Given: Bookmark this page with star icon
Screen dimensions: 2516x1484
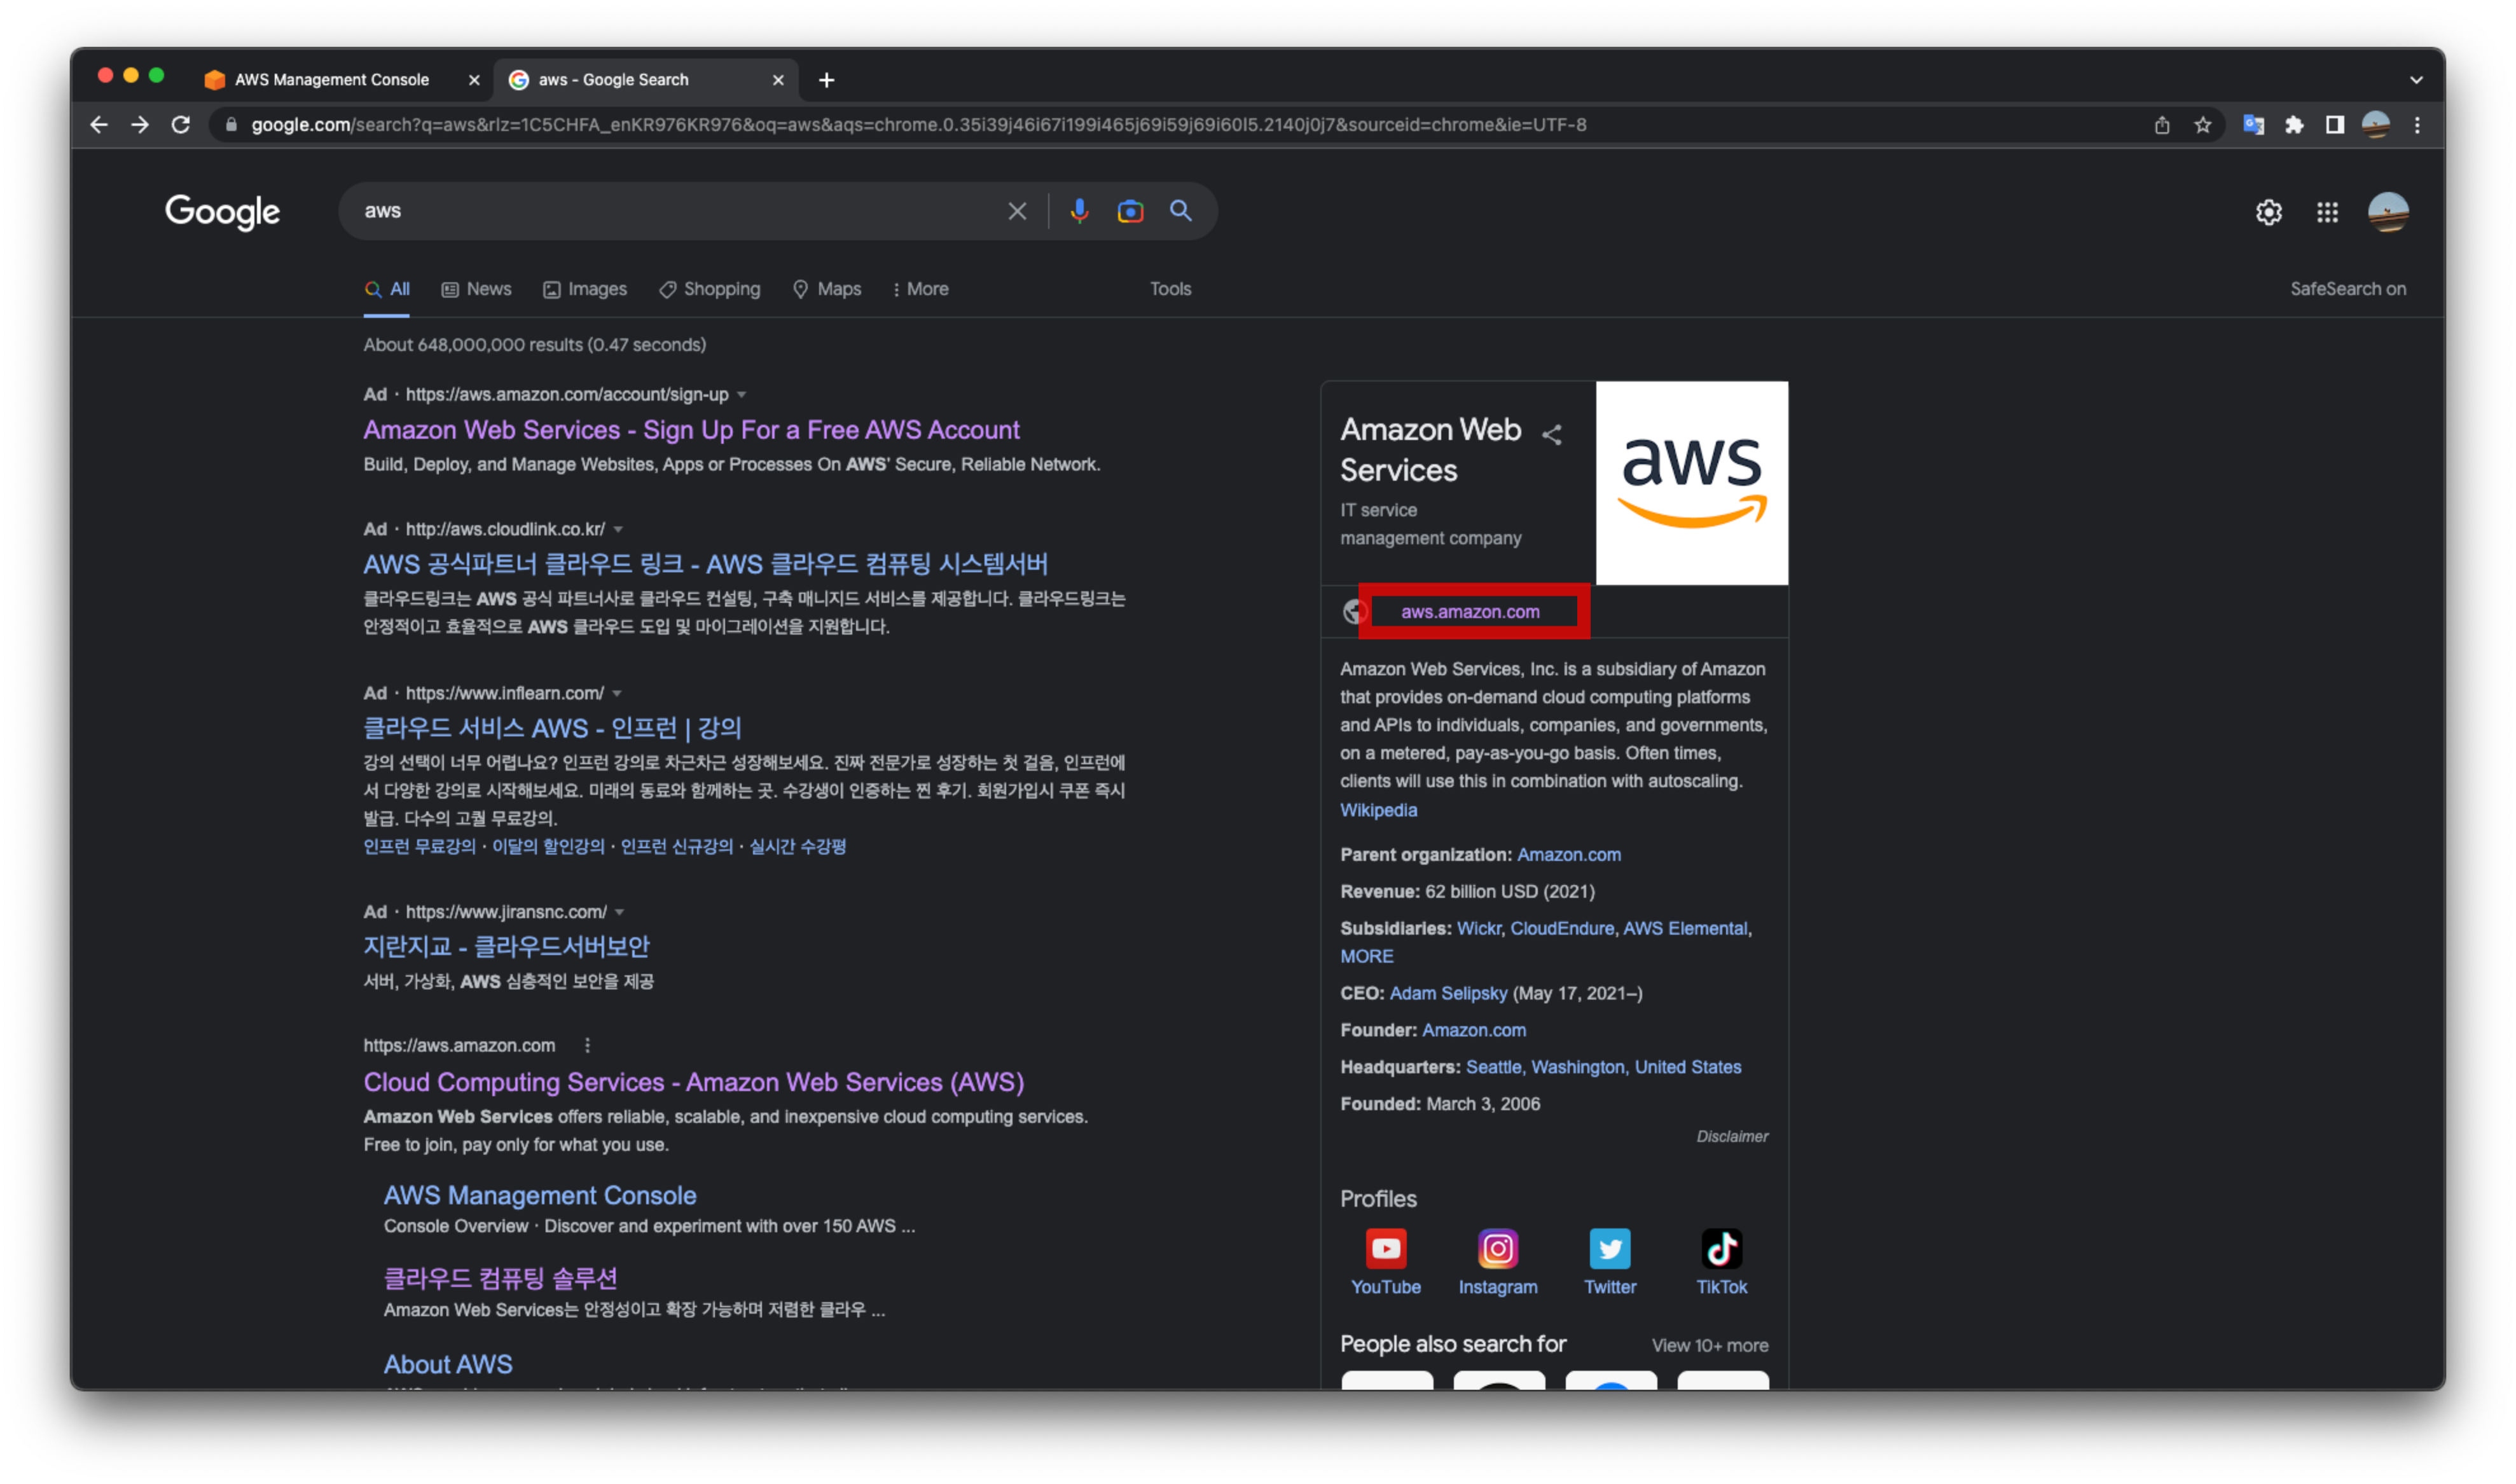Looking at the screenshot, I should [2203, 125].
